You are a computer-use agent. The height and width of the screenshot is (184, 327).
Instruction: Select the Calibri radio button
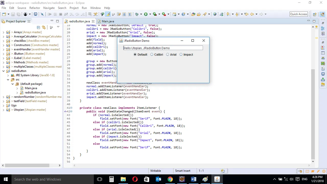(157, 54)
